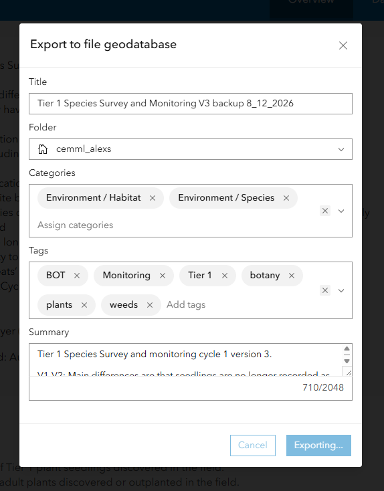Remove the BOT tag
The height and width of the screenshot is (491, 384).
(x=77, y=276)
